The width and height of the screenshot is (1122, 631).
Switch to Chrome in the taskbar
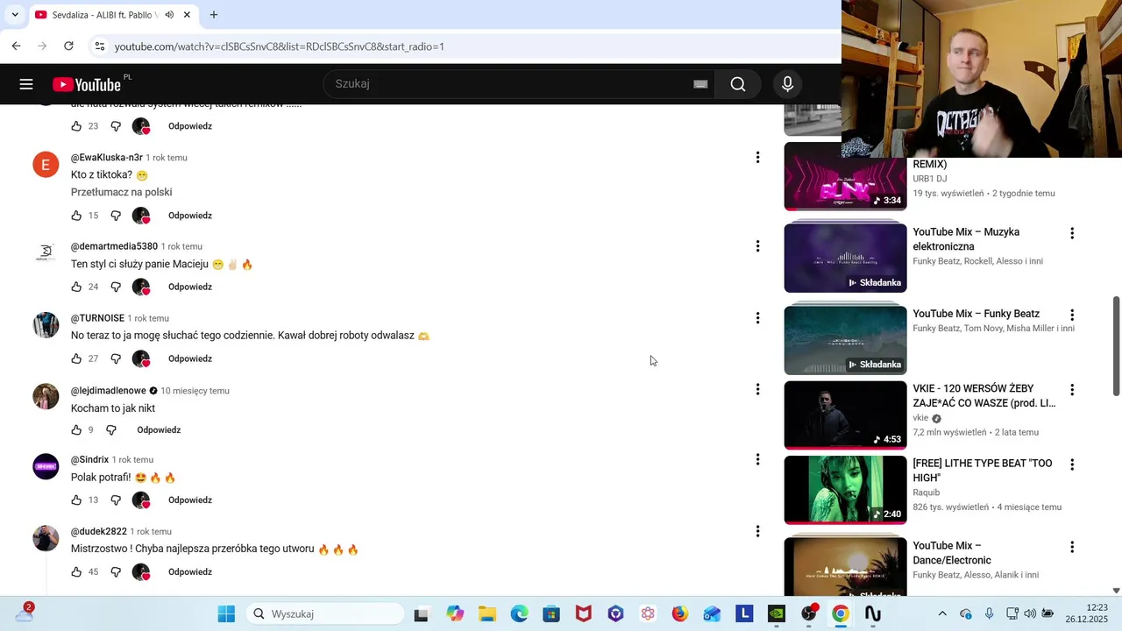coord(841,613)
